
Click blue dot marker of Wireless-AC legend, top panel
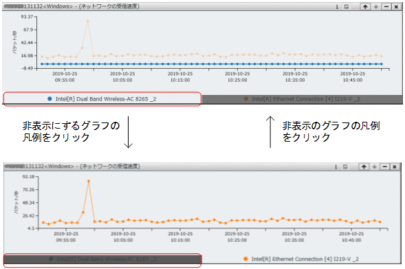coord(50,98)
